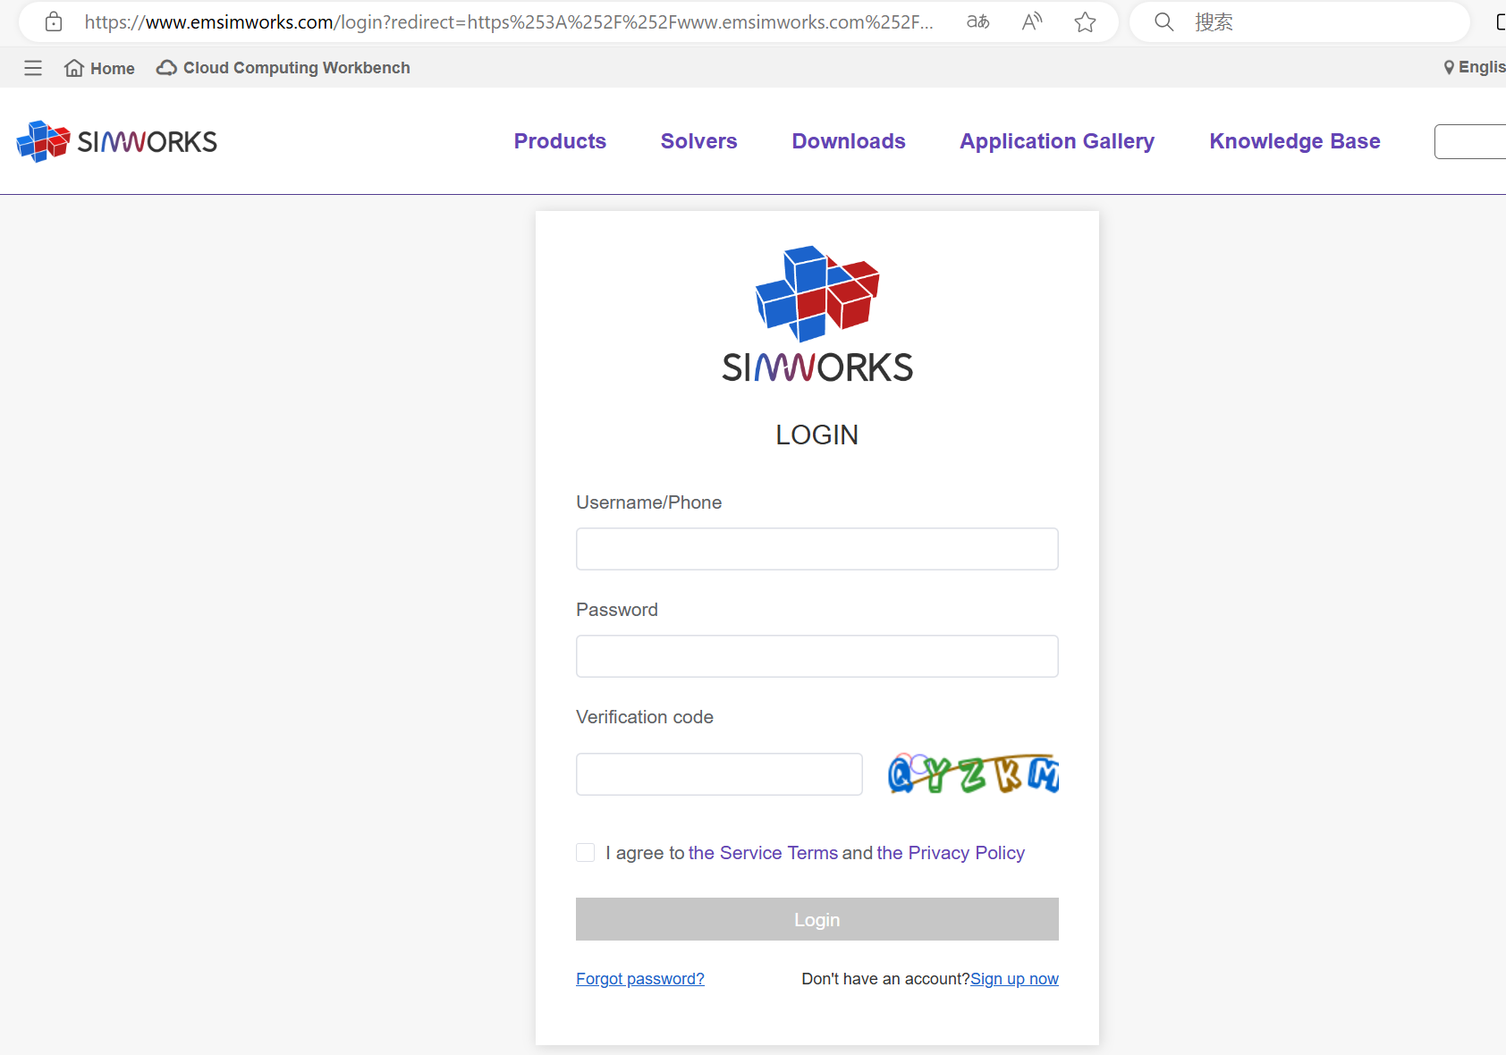Image resolution: width=1506 pixels, height=1055 pixels.
Task: Refresh the captcha verification image
Action: point(973,774)
